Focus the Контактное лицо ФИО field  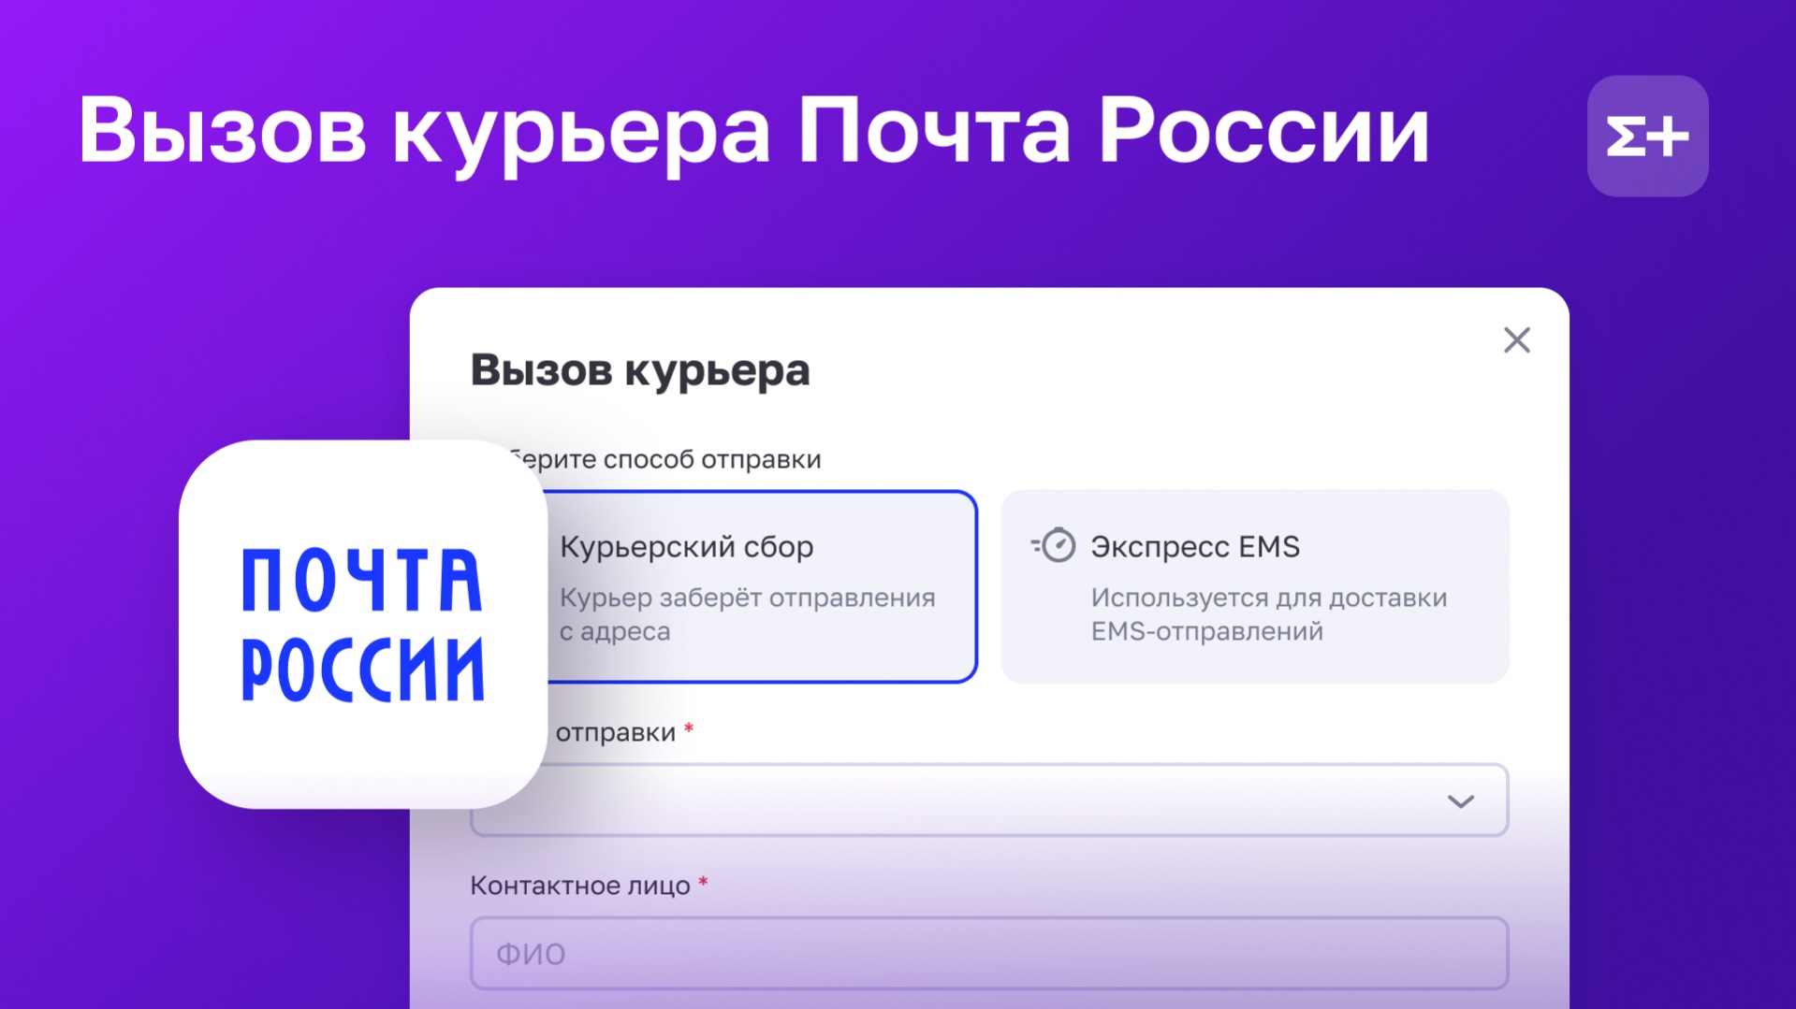pyautogui.click(x=989, y=953)
